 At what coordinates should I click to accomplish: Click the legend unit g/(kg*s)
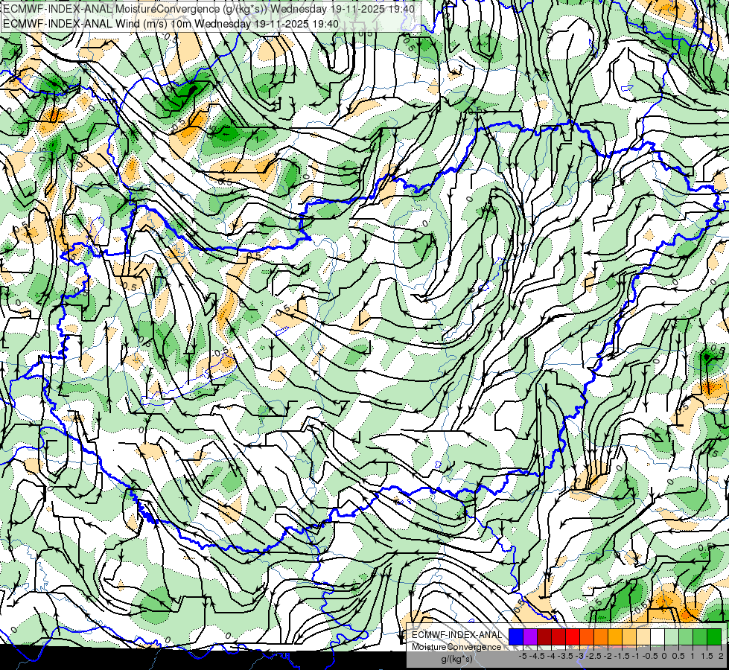point(457,660)
